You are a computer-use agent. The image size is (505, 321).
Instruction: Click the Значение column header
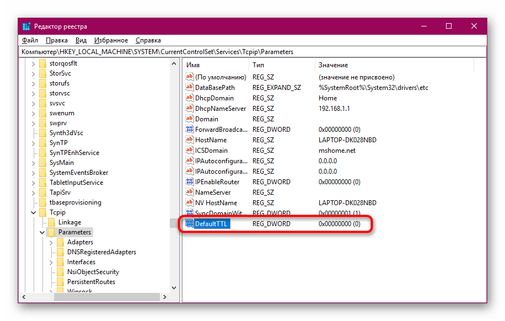(333, 65)
